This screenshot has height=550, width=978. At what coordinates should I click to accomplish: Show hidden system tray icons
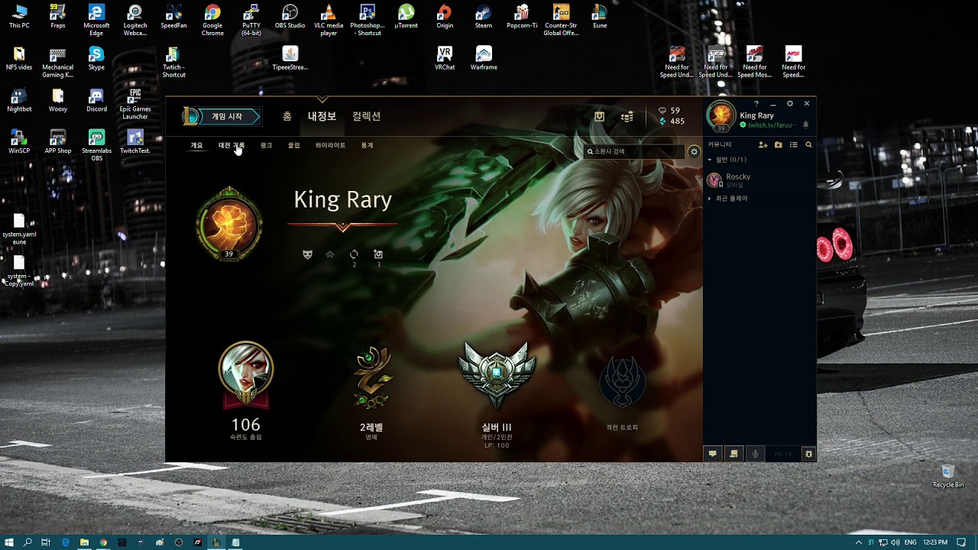tap(859, 542)
